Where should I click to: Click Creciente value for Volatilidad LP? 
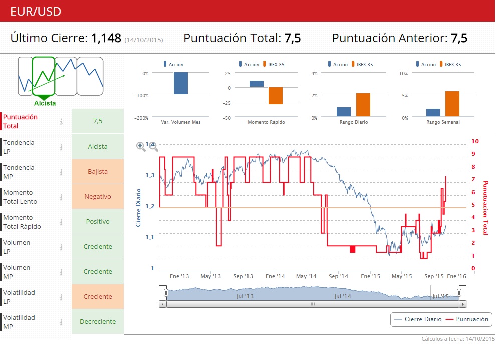click(x=98, y=296)
